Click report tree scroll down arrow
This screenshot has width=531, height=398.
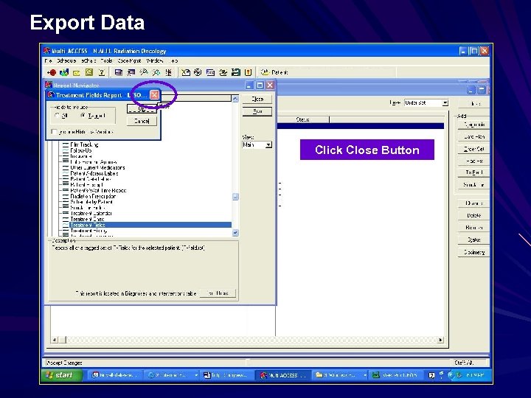235,233
